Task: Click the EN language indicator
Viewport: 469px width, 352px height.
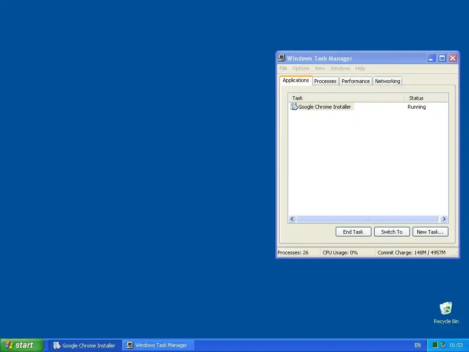Action: (418, 346)
